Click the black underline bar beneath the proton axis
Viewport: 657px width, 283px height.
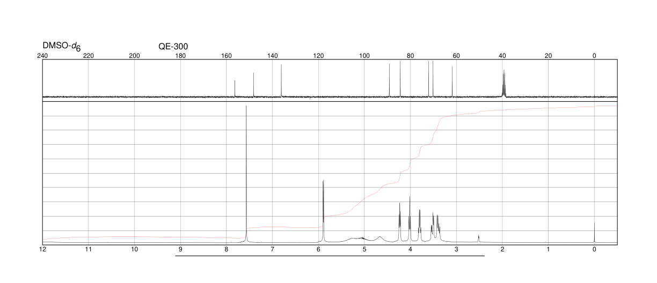click(x=330, y=256)
